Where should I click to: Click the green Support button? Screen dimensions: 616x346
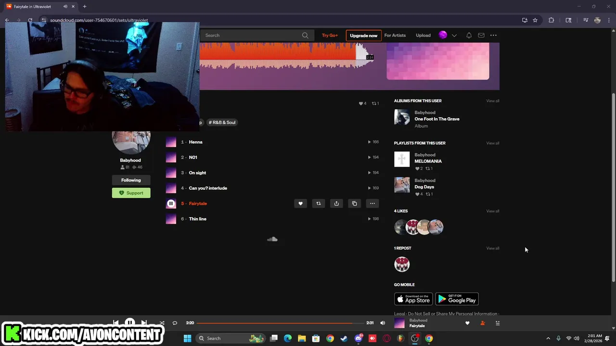tap(131, 193)
